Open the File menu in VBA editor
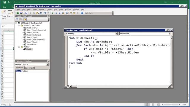Screen dimensions: 190x107 pos(18,10)
